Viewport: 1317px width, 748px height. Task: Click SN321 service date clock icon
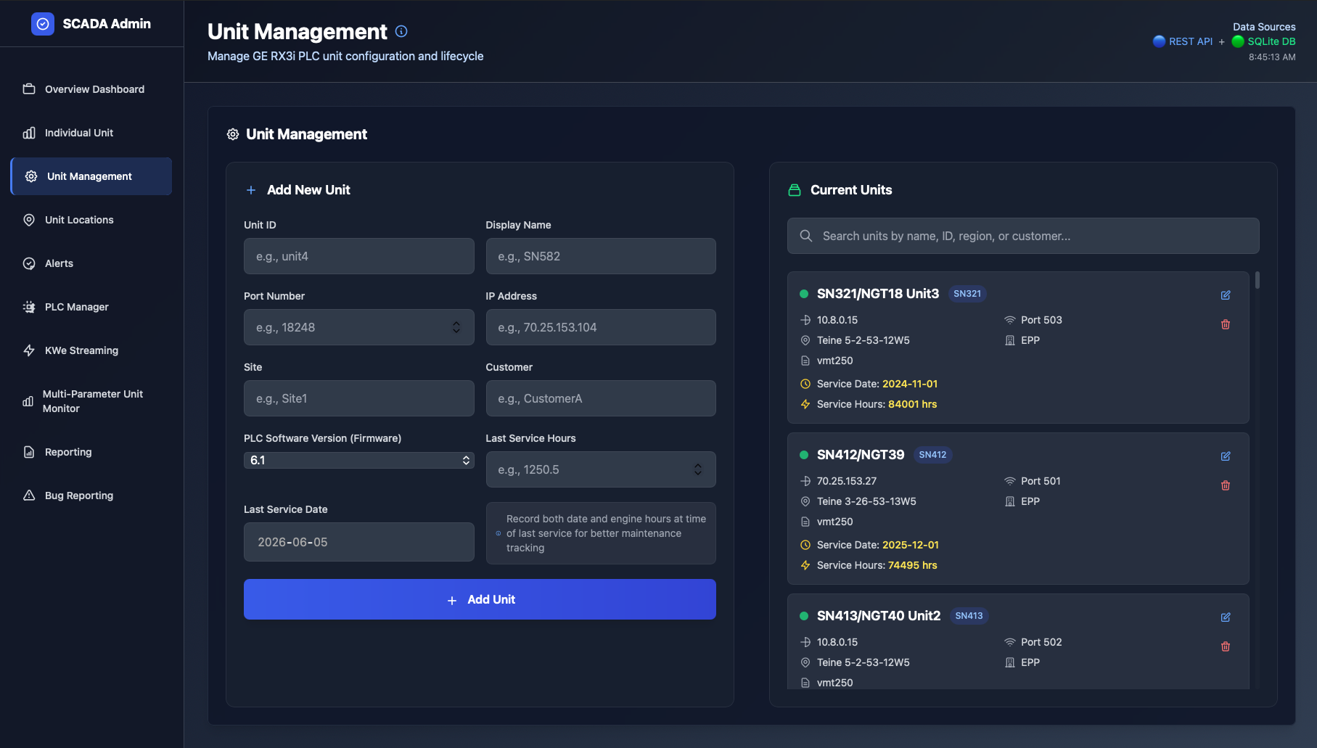(805, 384)
